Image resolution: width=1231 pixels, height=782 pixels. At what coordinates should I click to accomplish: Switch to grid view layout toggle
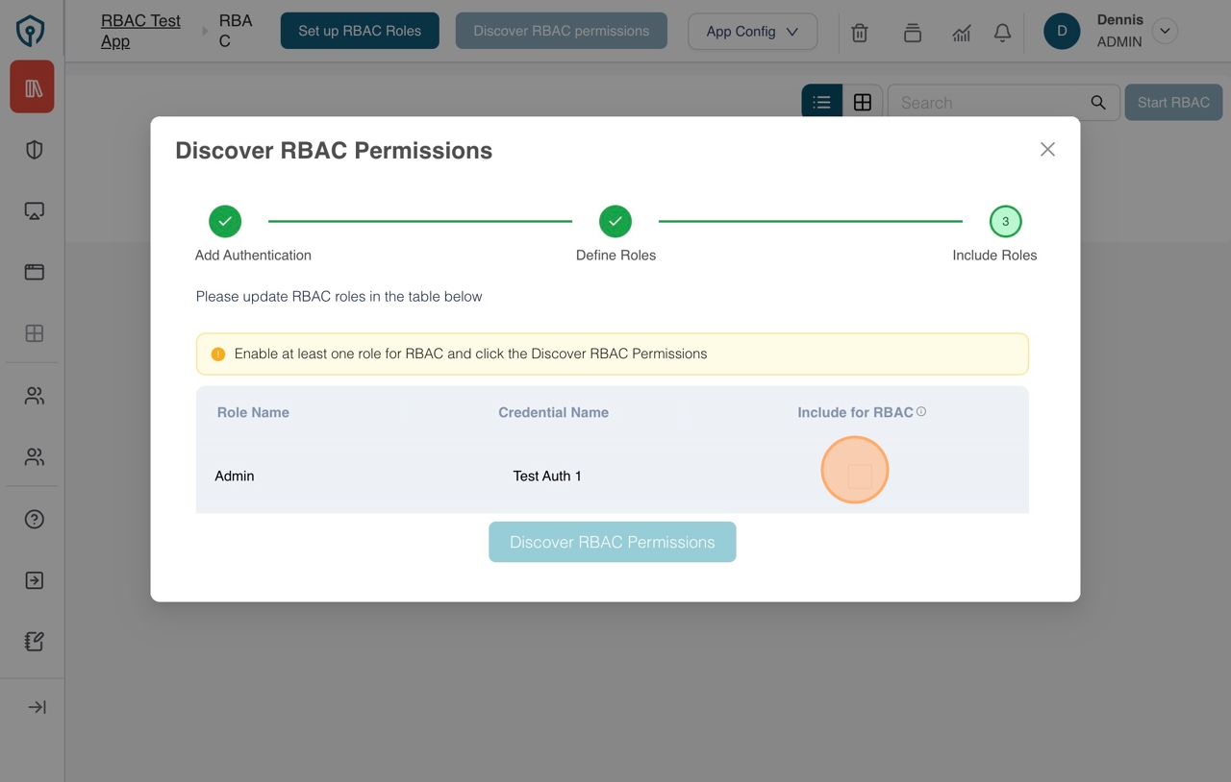click(x=863, y=101)
